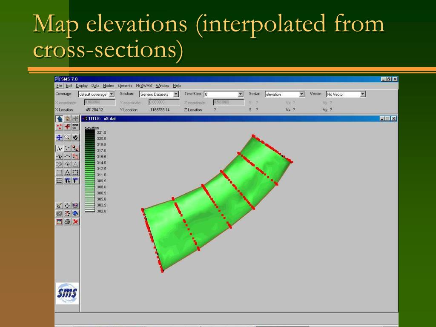The image size is (436, 327).
Task: Select the points-with-arrow select tool
Action: (x=59, y=148)
